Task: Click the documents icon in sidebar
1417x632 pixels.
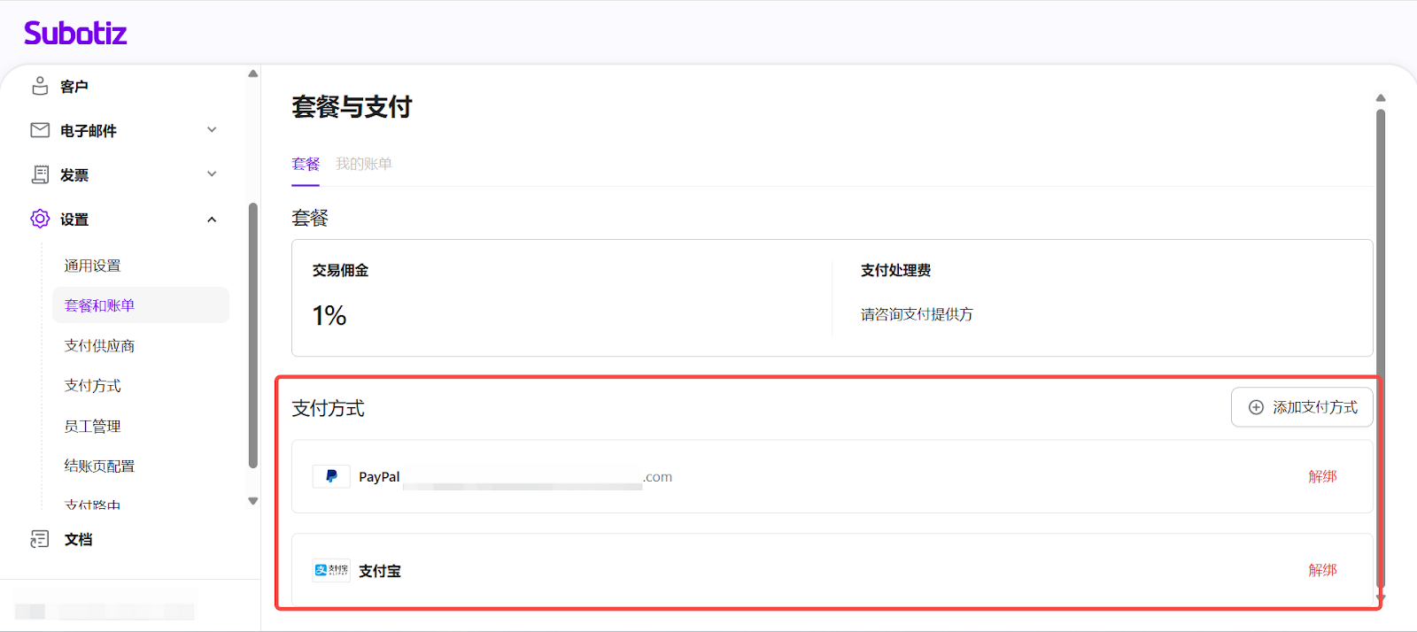Action: (x=40, y=539)
